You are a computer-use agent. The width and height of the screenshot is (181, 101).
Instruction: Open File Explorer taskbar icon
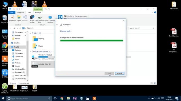coord(68,98)
